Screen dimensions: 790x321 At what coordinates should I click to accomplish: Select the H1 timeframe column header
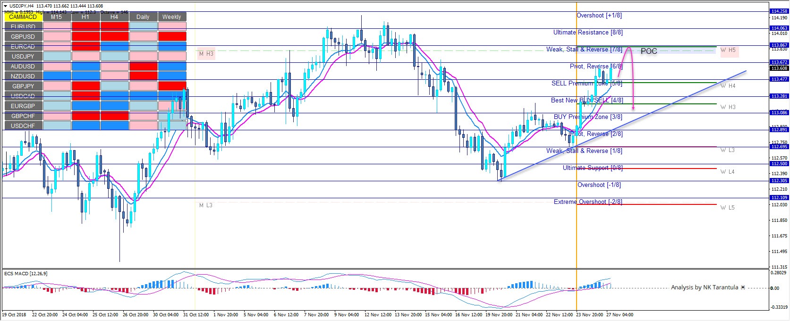[x=85, y=17]
